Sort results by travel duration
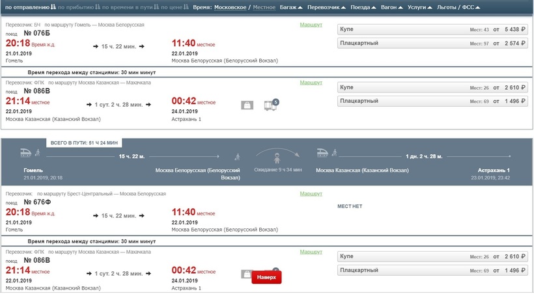 125,7
